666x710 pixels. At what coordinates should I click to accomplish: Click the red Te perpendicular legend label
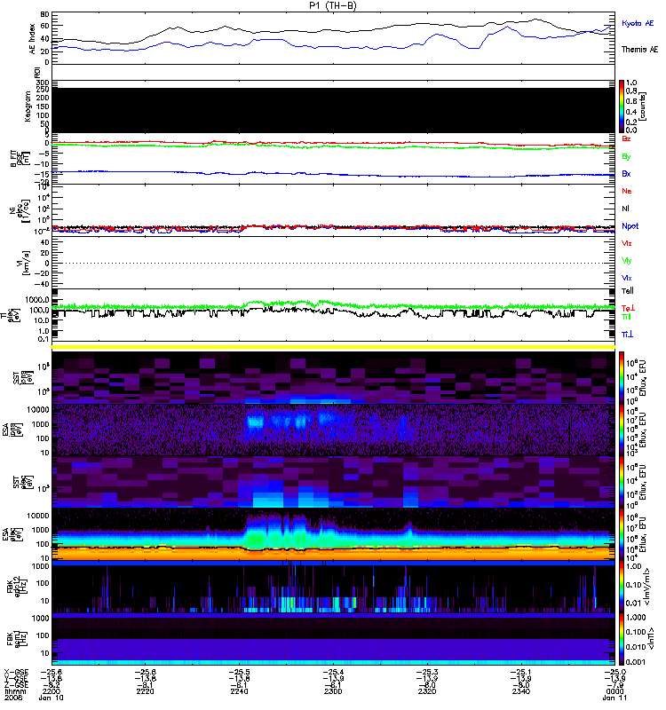[x=628, y=308]
